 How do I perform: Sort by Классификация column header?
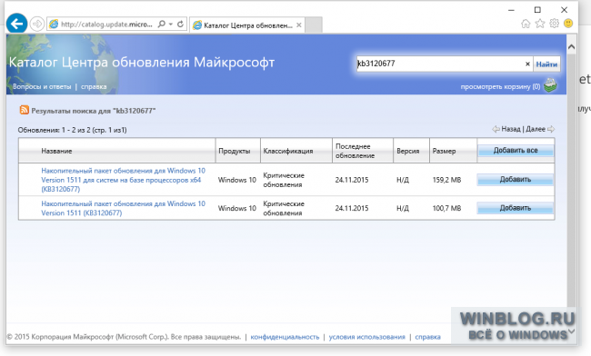pos(288,151)
